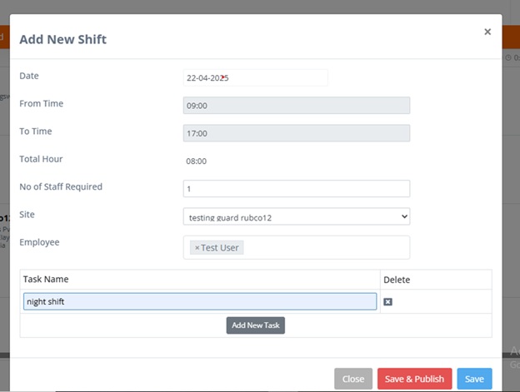Click the From Time field 09:00
The image size is (520, 392).
pos(297,106)
